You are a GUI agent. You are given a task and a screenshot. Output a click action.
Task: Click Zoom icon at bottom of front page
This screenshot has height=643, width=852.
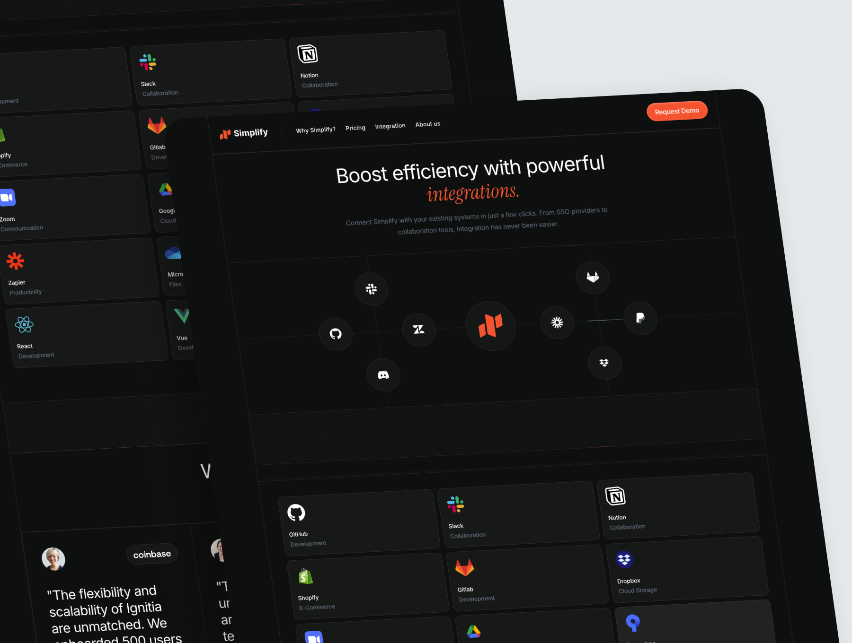[314, 637]
